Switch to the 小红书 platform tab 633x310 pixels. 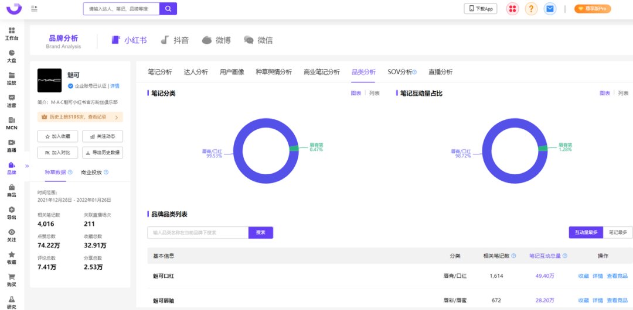click(x=129, y=40)
